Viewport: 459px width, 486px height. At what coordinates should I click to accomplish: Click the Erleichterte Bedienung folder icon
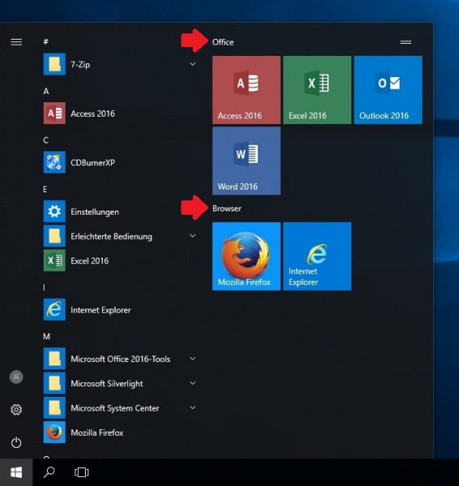pyautogui.click(x=54, y=236)
